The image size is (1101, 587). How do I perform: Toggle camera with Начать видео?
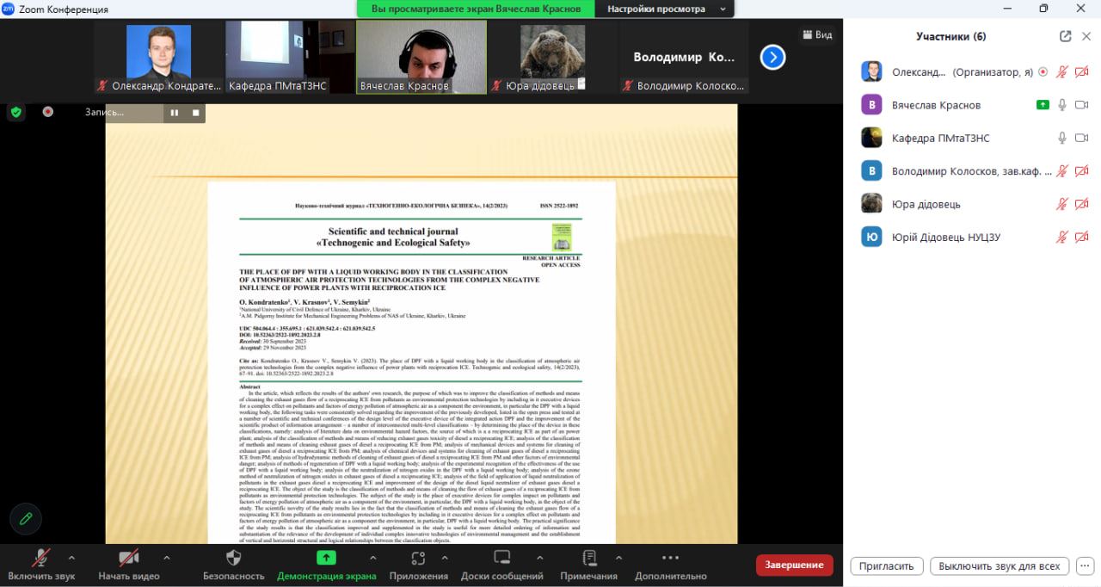tap(129, 558)
